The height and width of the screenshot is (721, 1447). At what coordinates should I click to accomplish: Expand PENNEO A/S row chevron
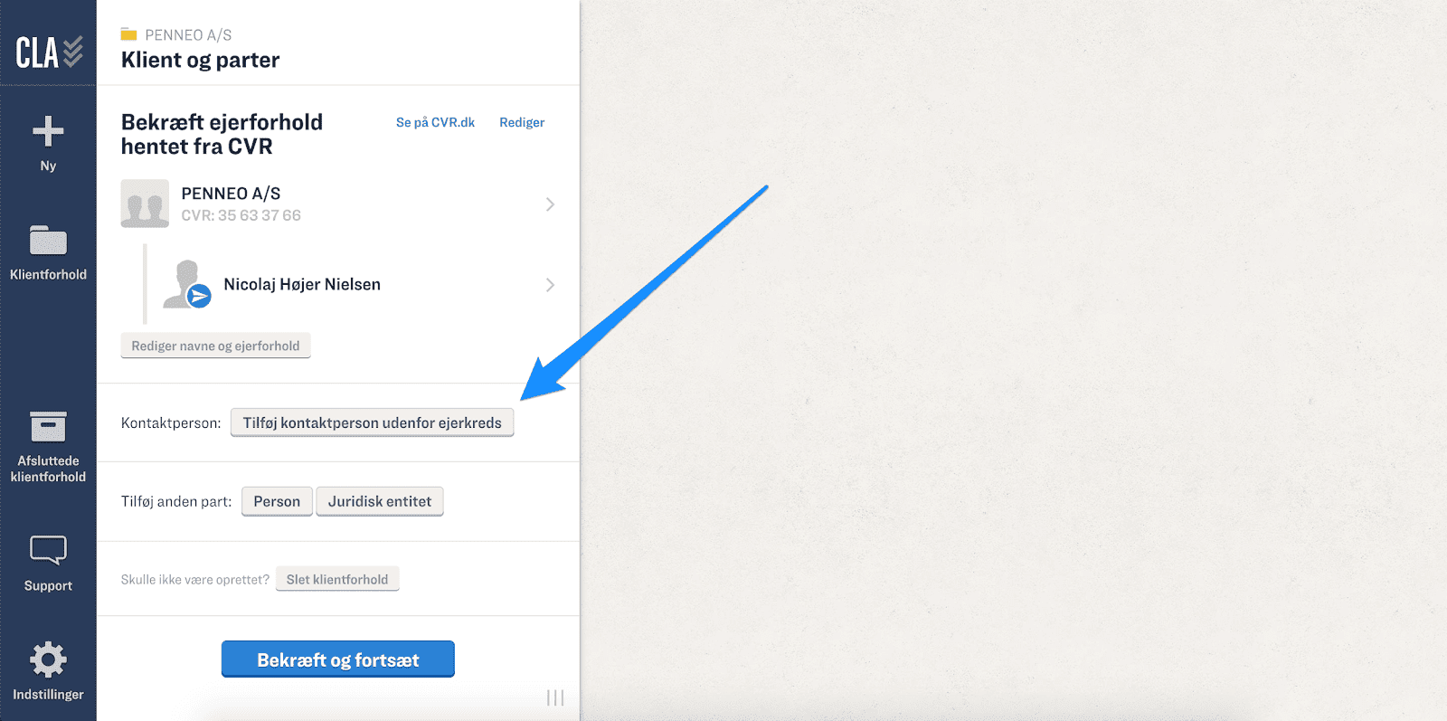[550, 204]
